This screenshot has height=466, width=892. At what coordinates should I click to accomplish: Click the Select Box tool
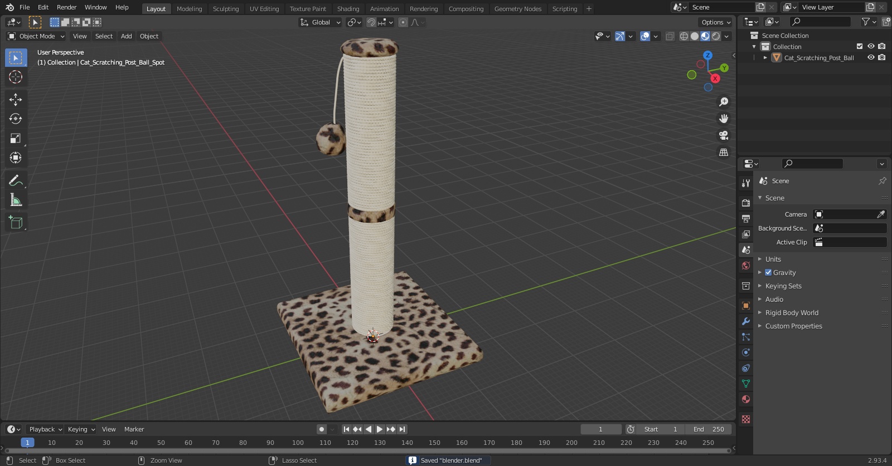16,57
